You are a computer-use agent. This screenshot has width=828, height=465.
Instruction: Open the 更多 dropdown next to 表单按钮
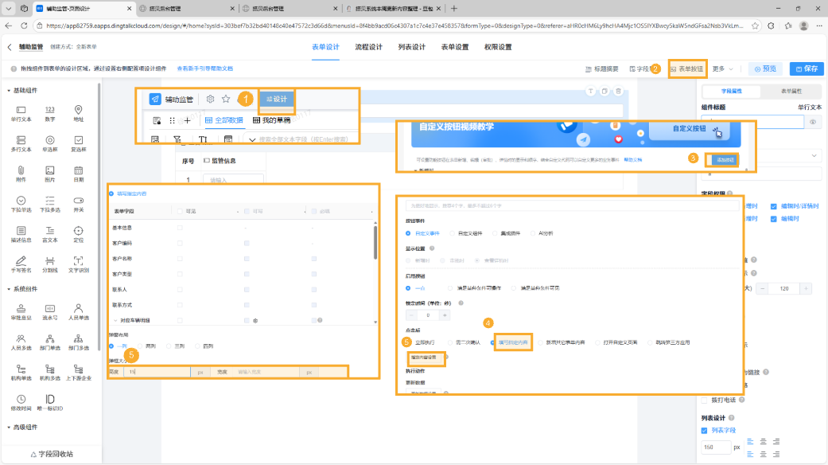[x=720, y=69]
